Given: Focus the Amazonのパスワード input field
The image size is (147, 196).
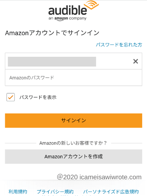Looking at the screenshot, I should pyautogui.click(x=73, y=78).
